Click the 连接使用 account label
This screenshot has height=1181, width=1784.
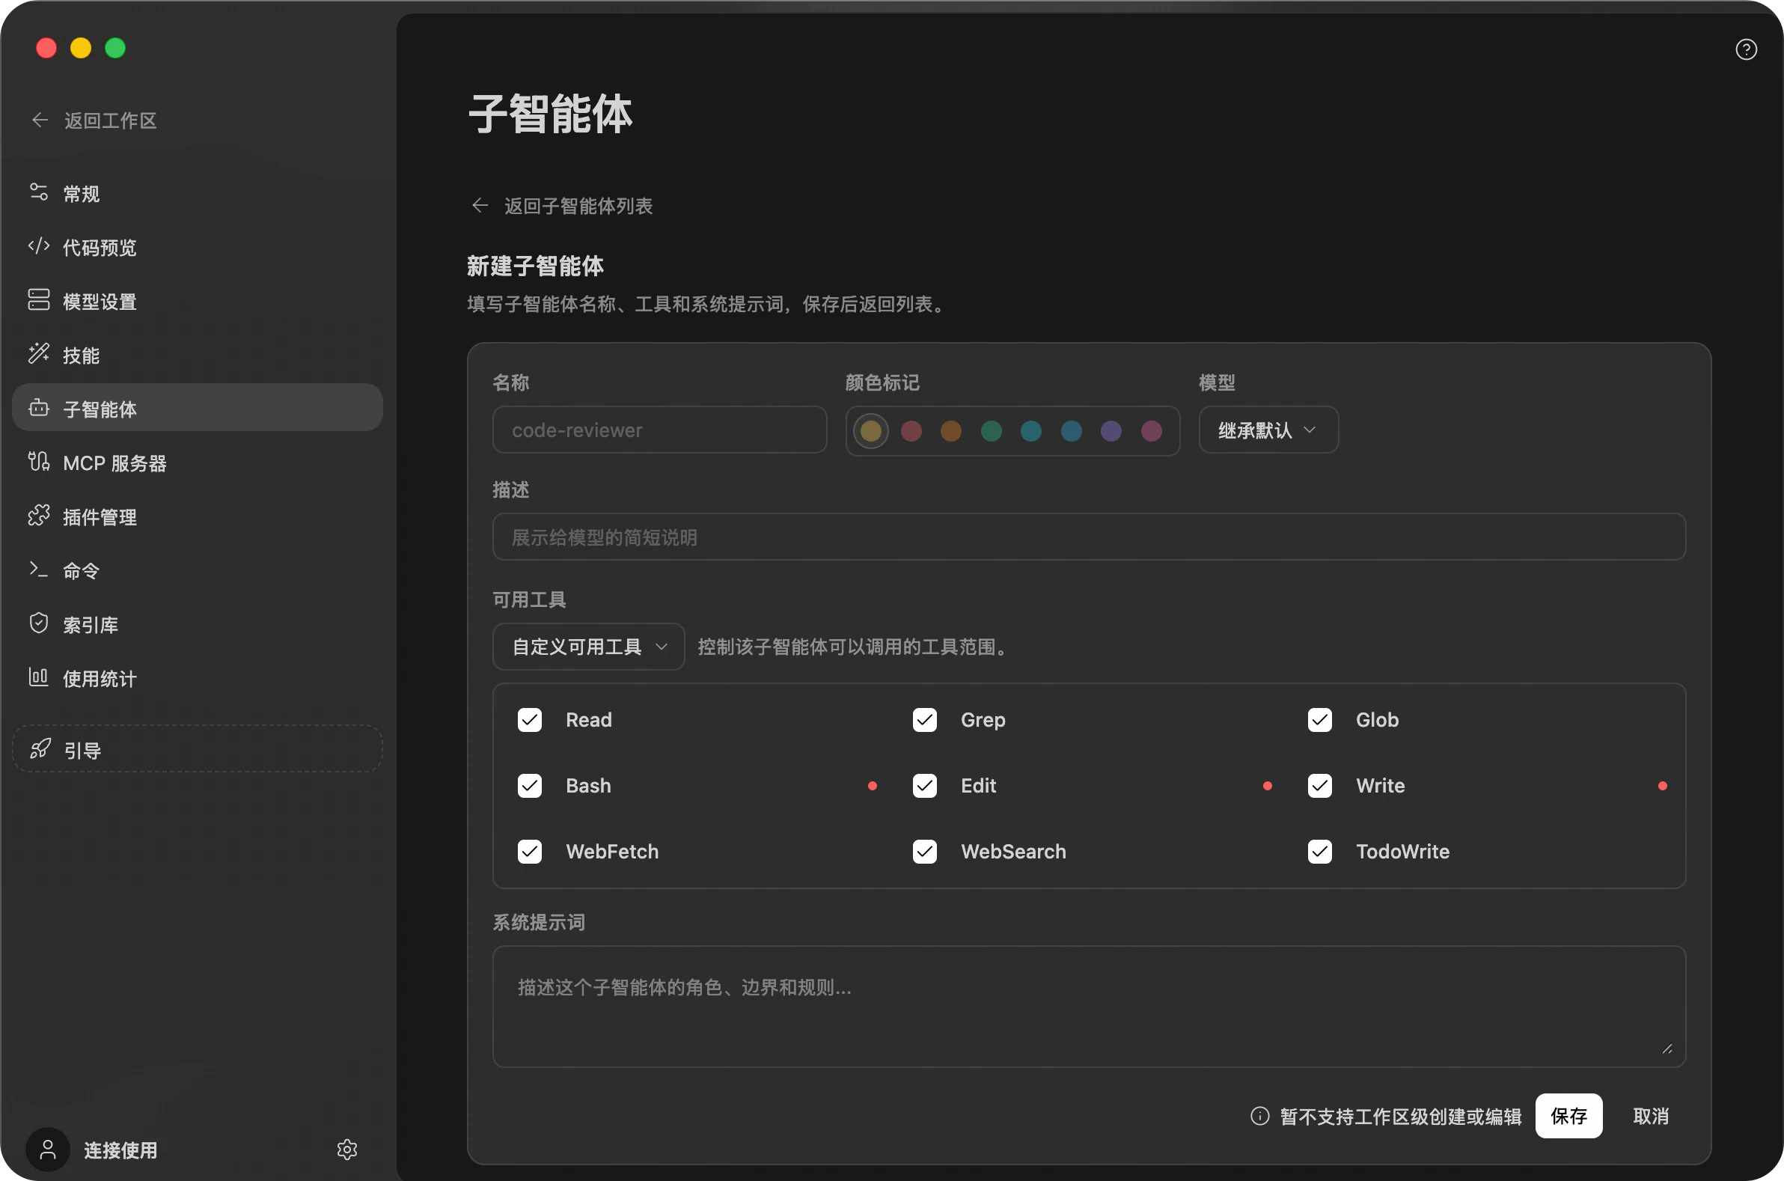click(120, 1150)
